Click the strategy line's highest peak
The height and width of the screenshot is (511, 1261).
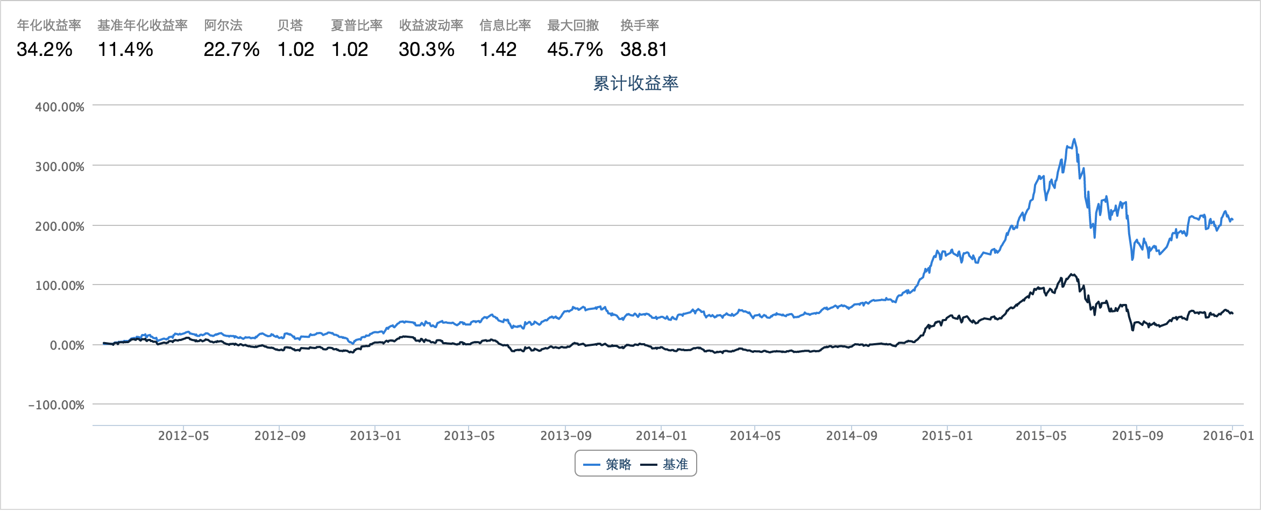[1074, 139]
